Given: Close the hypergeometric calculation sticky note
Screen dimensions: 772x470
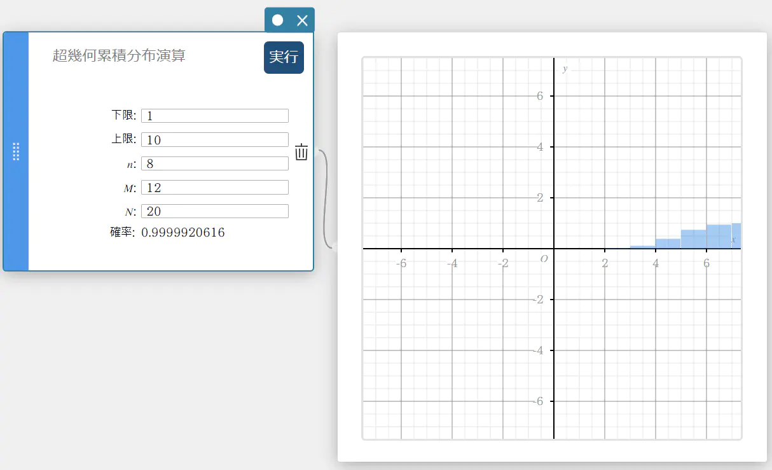Looking at the screenshot, I should click(302, 20).
